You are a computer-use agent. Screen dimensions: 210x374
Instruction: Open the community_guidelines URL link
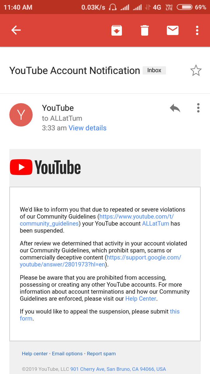tap(97, 220)
